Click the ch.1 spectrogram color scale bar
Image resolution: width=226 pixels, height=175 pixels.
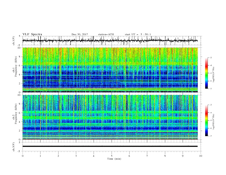[x=206, y=73]
